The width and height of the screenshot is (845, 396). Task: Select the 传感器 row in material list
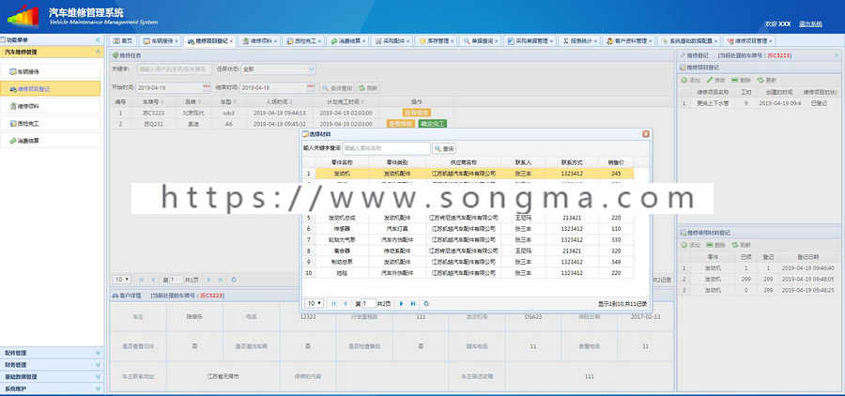point(469,229)
